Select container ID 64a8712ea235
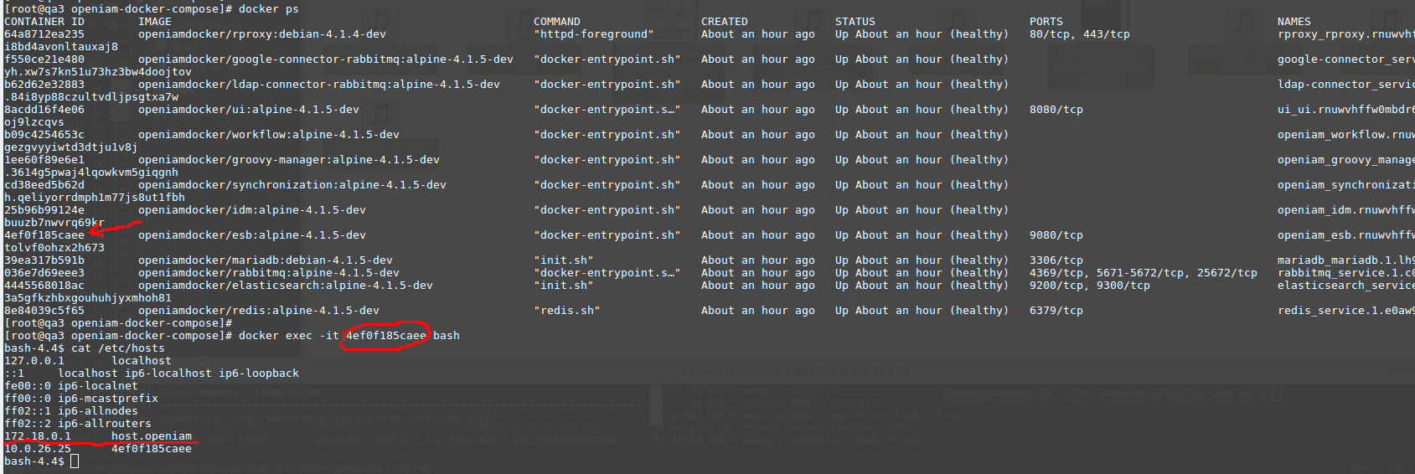Screen dimensions: 1415x474 44,34
